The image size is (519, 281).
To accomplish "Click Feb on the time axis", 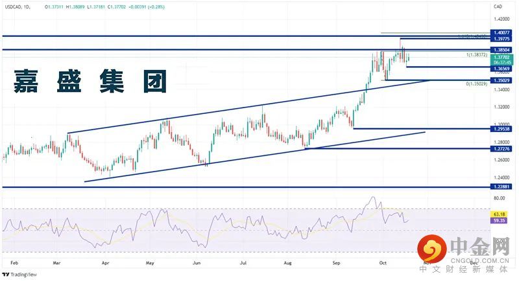I will tap(14, 263).
